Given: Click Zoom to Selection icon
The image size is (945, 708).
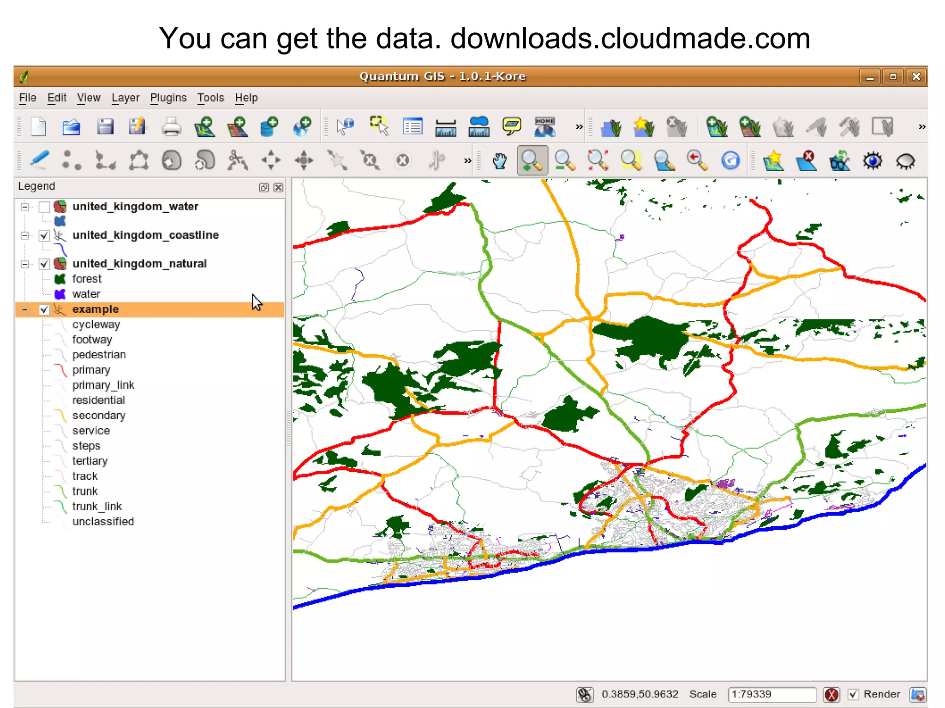Looking at the screenshot, I should tap(631, 161).
